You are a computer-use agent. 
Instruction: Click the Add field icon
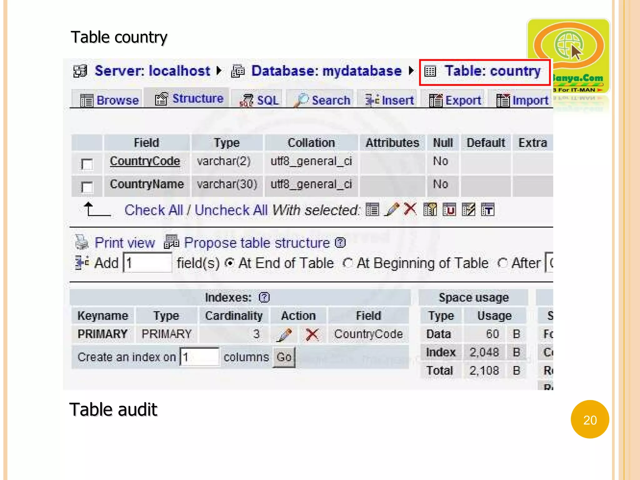(x=82, y=262)
